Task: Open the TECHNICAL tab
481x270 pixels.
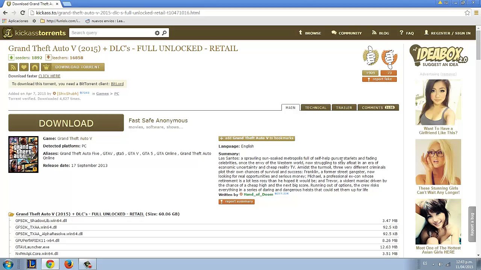Action: (x=316, y=108)
